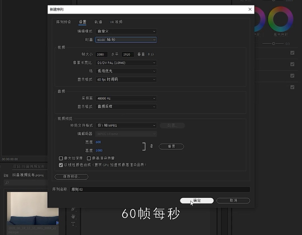Click the 保存预设 button
The image size is (302, 235).
[x=71, y=177]
